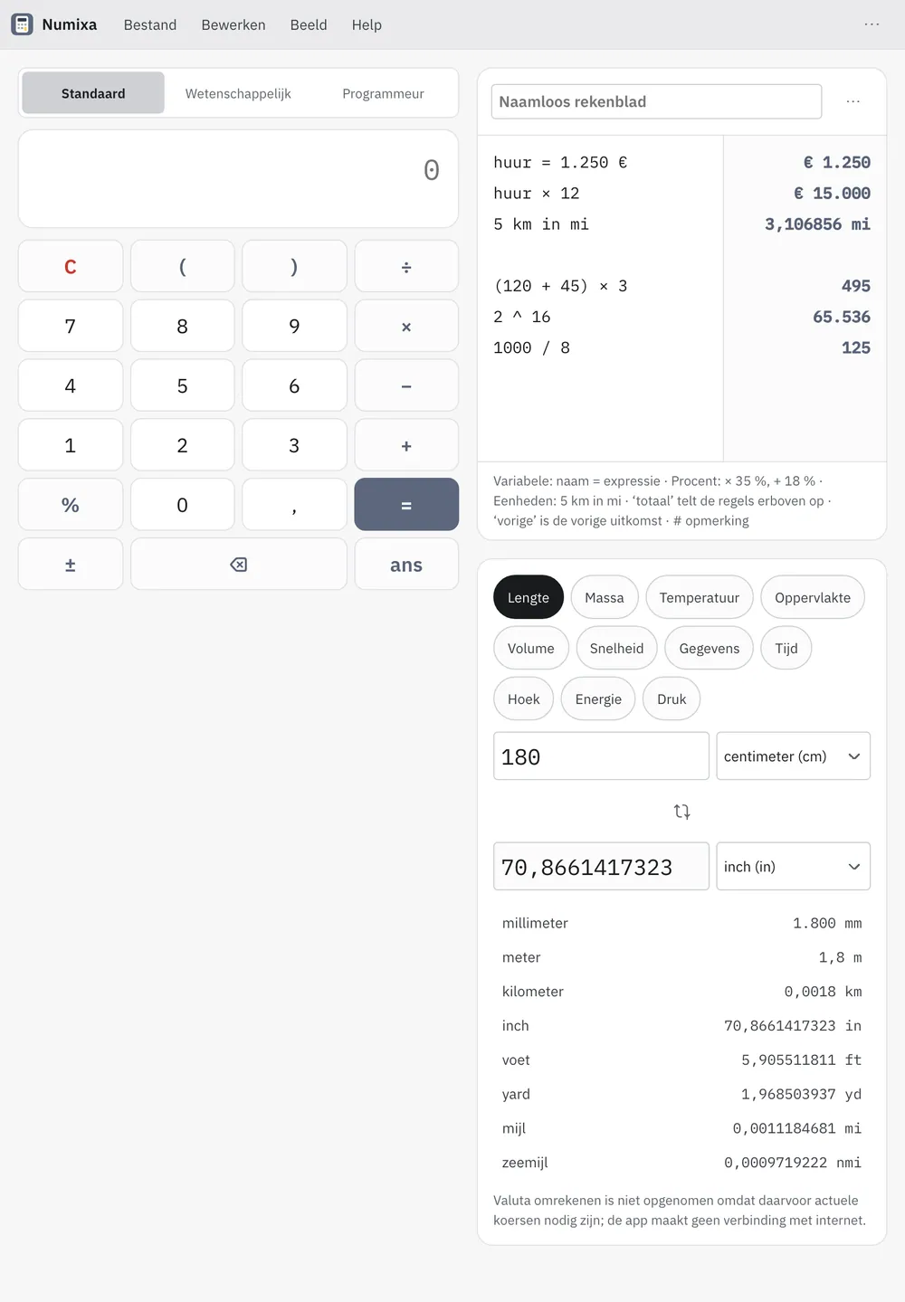This screenshot has width=905, height=1302.
Task: Click the red C clear button
Action: [71, 266]
